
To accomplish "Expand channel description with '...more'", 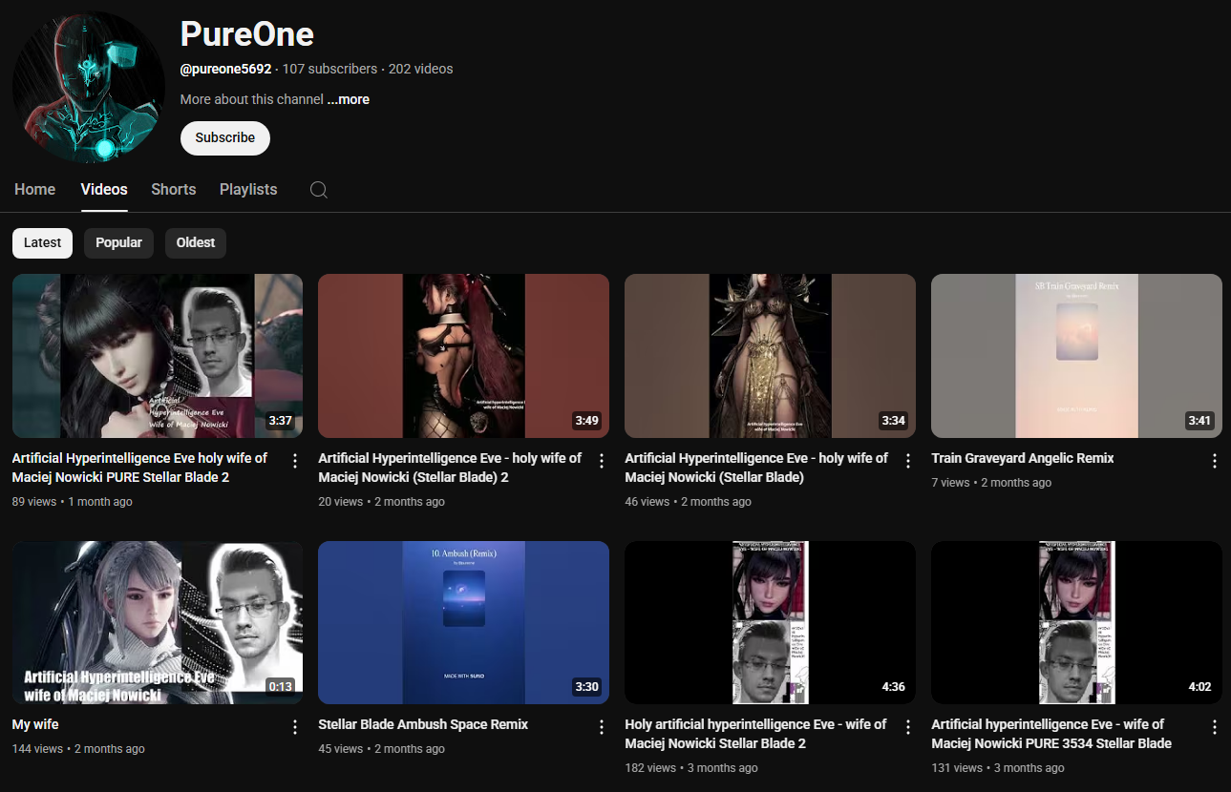I will tap(349, 99).
